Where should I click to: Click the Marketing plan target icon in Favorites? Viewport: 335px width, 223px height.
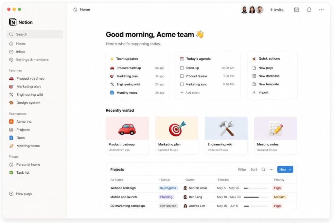[11, 87]
